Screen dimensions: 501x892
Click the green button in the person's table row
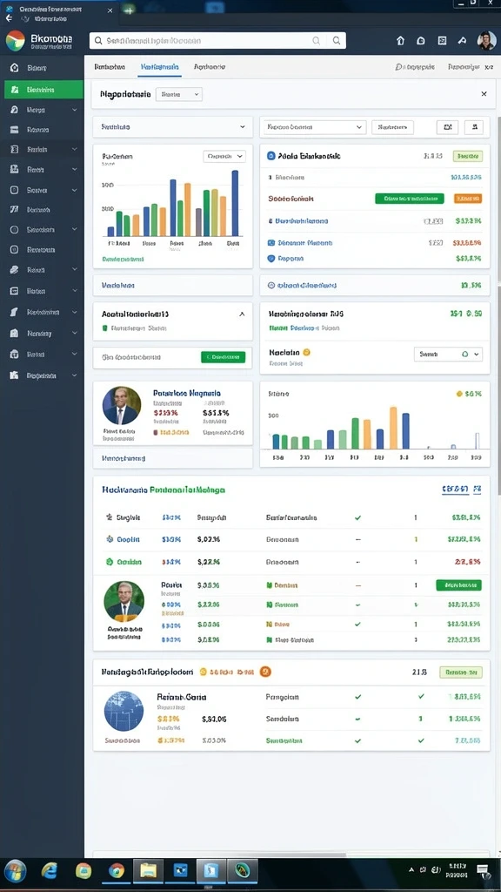tap(458, 585)
